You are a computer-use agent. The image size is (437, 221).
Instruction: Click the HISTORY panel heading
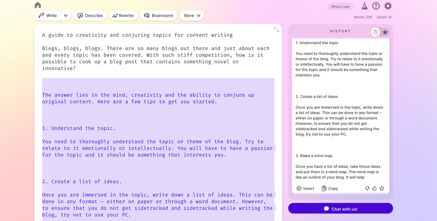click(x=340, y=31)
